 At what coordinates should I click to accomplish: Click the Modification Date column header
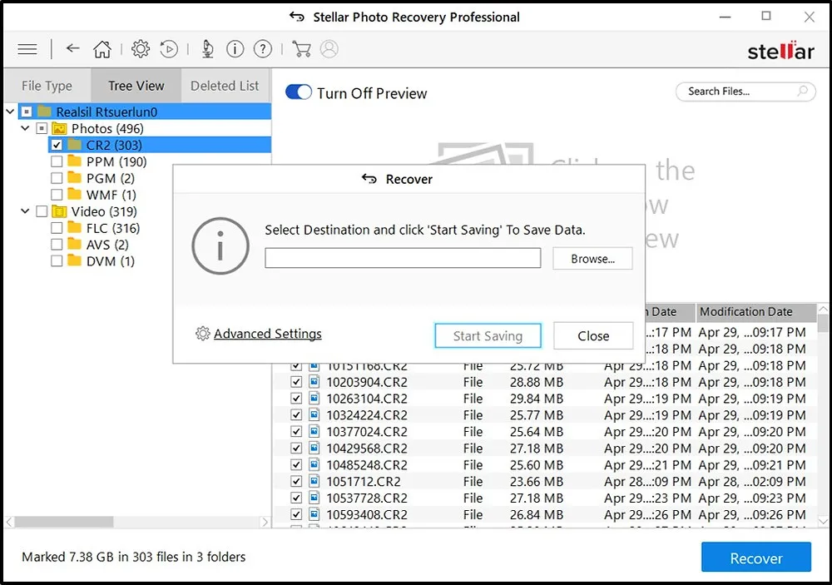point(755,312)
